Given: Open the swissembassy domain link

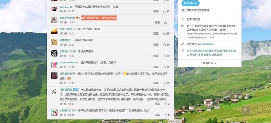Looking at the screenshot, I should [206, 44].
